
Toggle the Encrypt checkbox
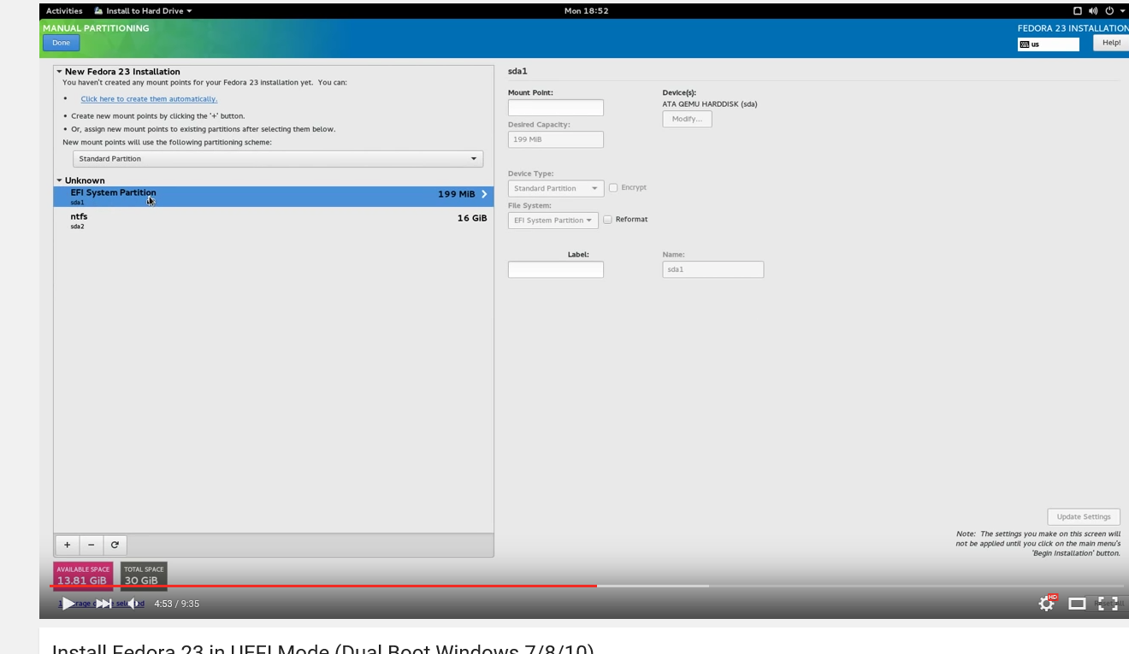point(613,188)
